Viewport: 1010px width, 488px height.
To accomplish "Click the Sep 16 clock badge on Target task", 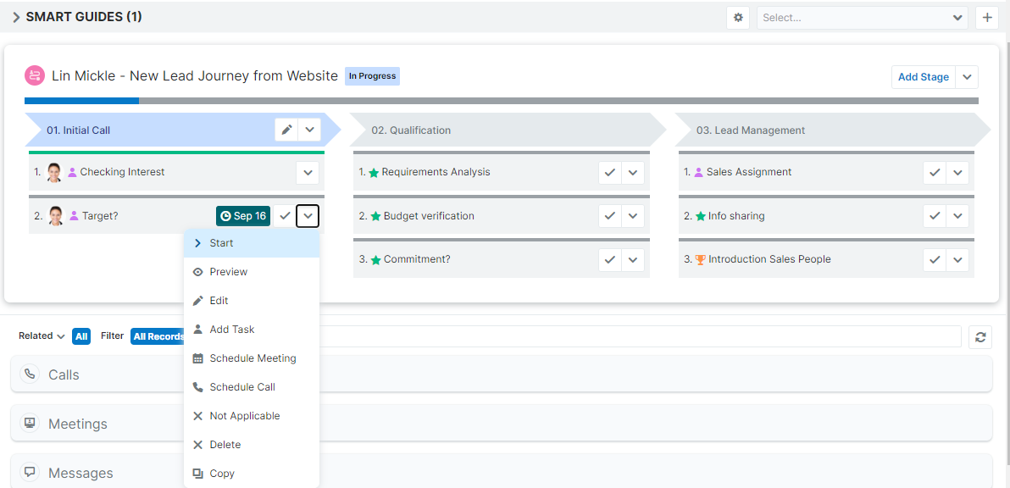I will (x=242, y=215).
